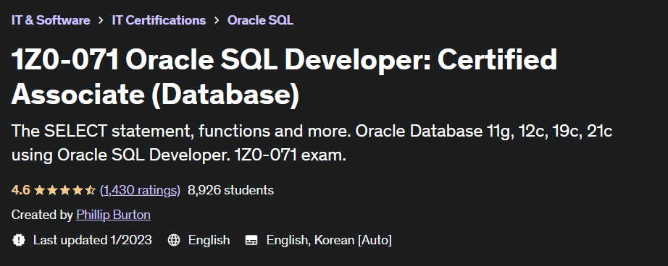
Task: Click the (1,430 ratings) link
Action: (140, 190)
